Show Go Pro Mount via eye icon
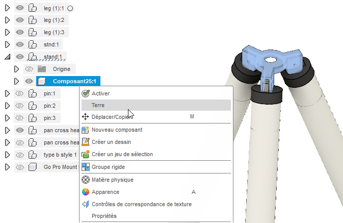This screenshot has height=223, width=343. click(20, 167)
